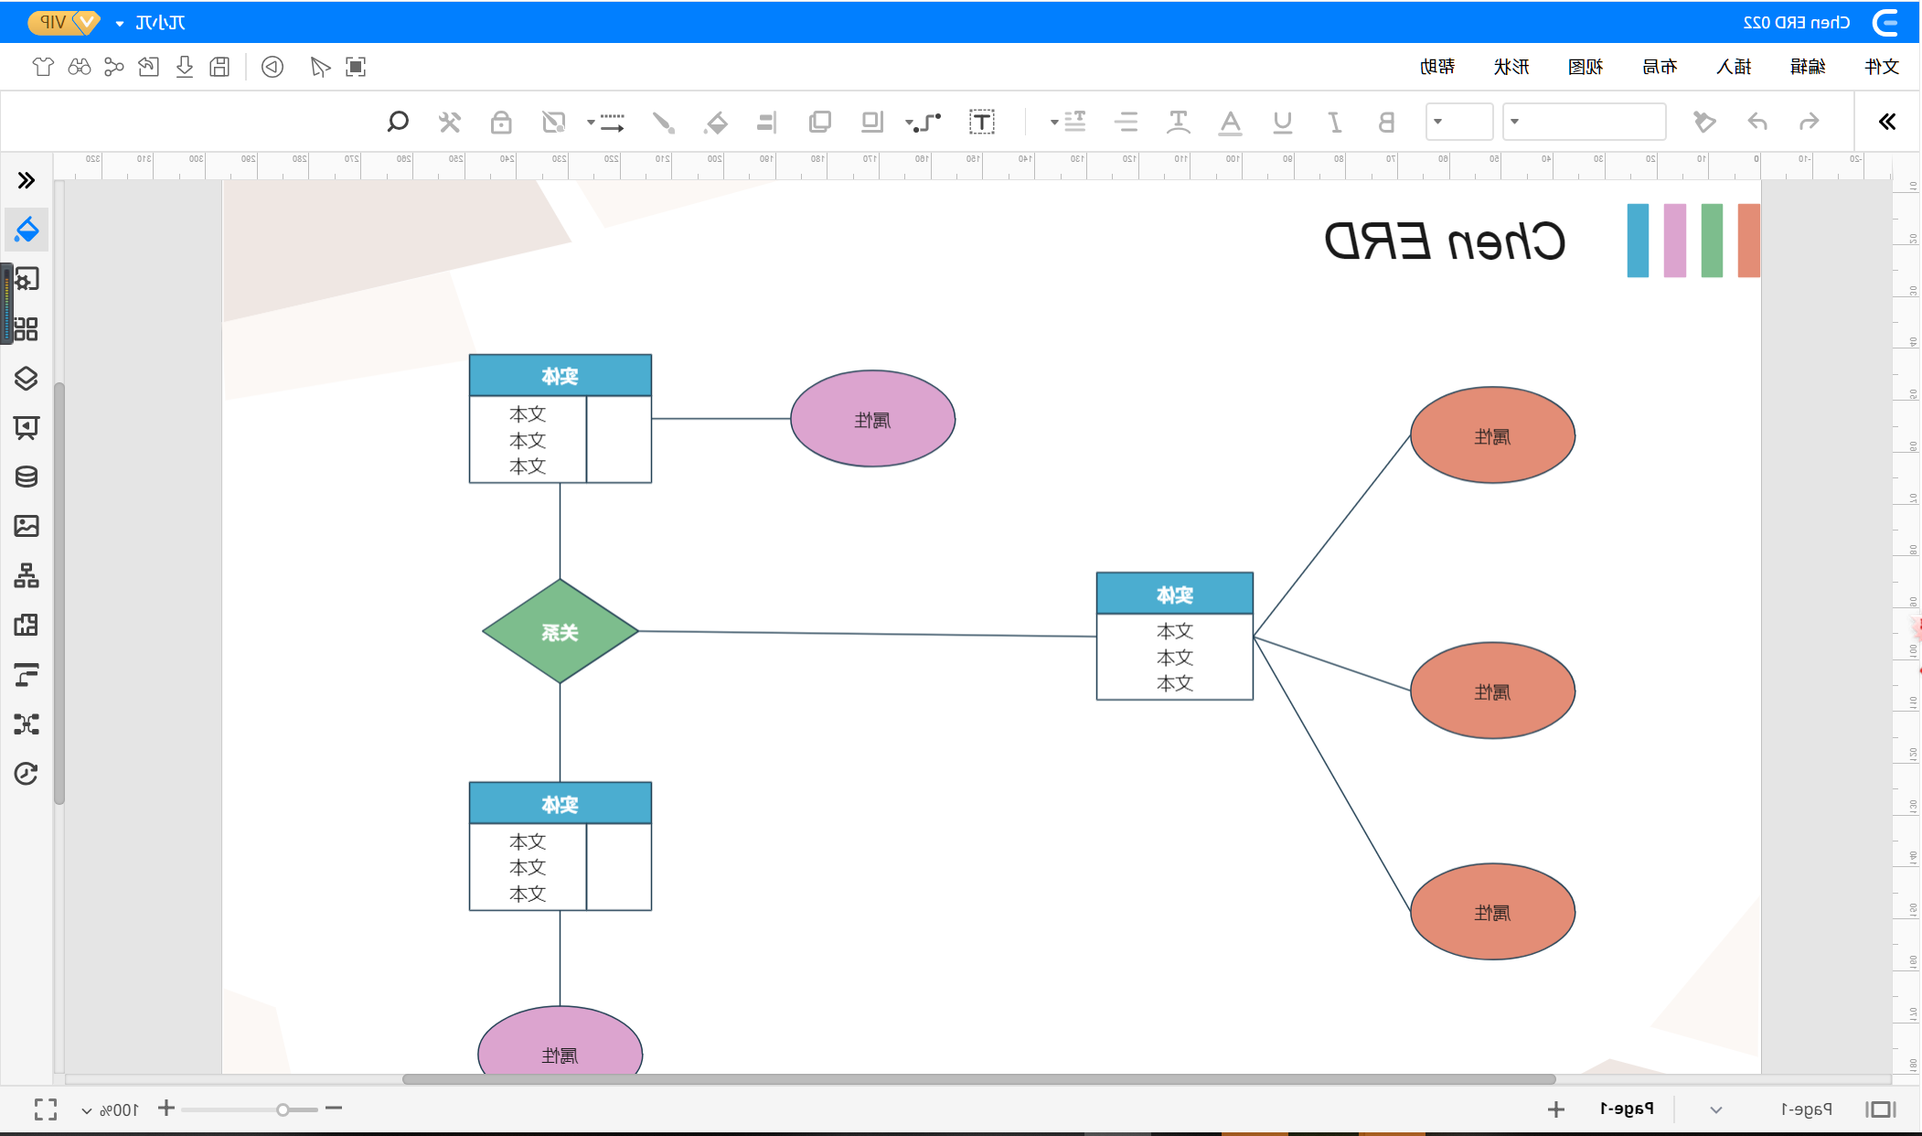
Task: Open the 视图 (View) menu
Action: pos(1586,67)
